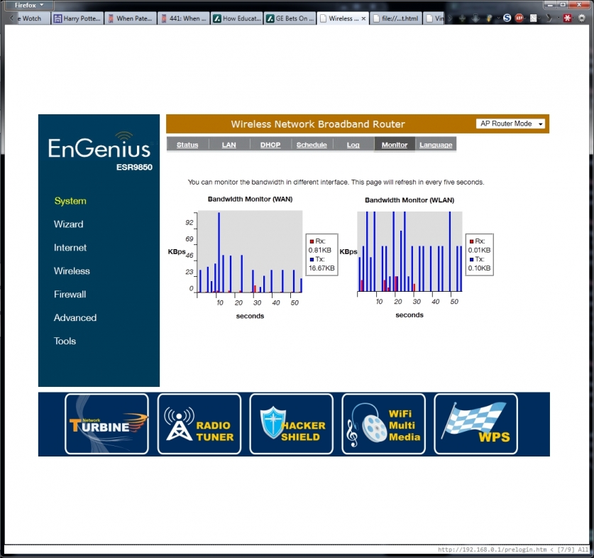
Task: Click the WAN Rx 0.81KB value
Action: pos(320,250)
